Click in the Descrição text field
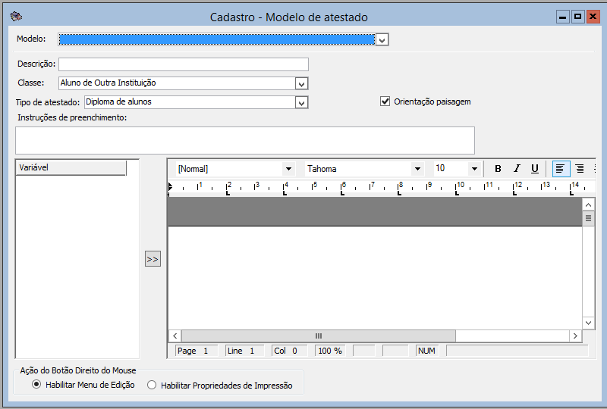Image resolution: width=607 pixels, height=409 pixels. pyautogui.click(x=184, y=64)
